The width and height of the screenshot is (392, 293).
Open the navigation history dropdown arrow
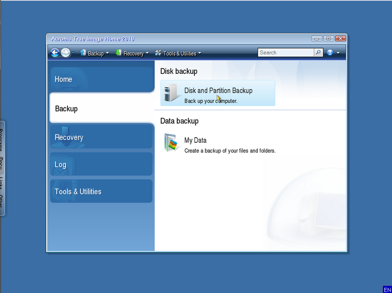pyautogui.click(x=73, y=52)
